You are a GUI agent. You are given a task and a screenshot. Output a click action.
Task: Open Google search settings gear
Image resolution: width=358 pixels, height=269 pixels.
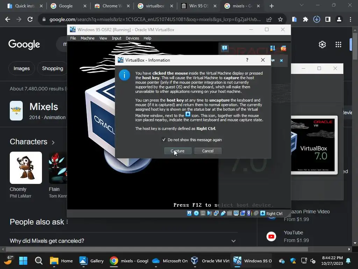(322, 44)
